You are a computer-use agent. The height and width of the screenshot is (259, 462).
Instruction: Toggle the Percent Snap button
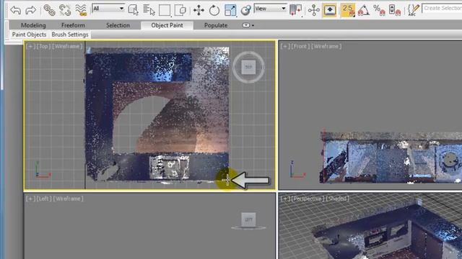tap(379, 10)
